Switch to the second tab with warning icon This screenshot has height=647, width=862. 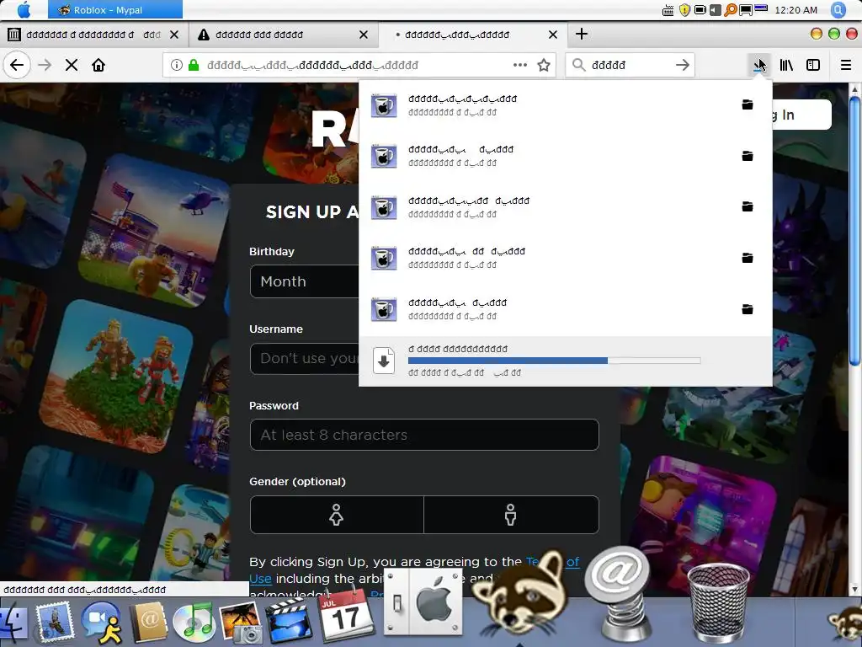[x=284, y=35]
